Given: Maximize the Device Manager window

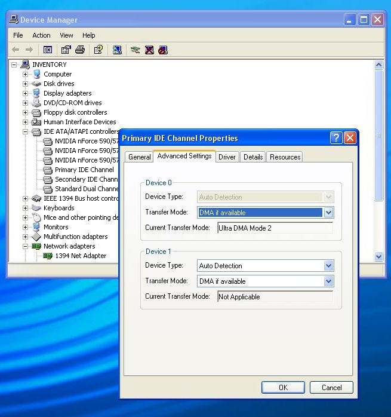Looking at the screenshot, I should click(364, 19).
